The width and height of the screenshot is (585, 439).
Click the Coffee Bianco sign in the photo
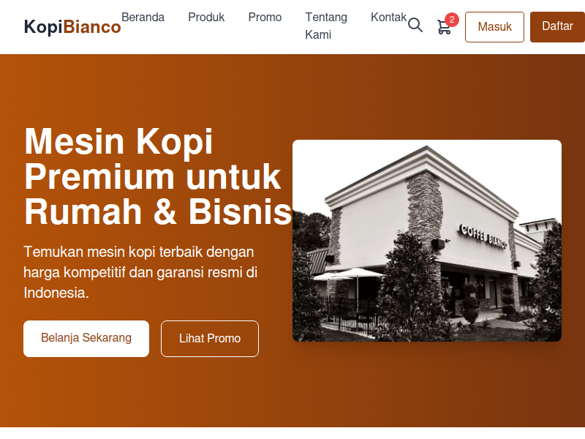(483, 236)
